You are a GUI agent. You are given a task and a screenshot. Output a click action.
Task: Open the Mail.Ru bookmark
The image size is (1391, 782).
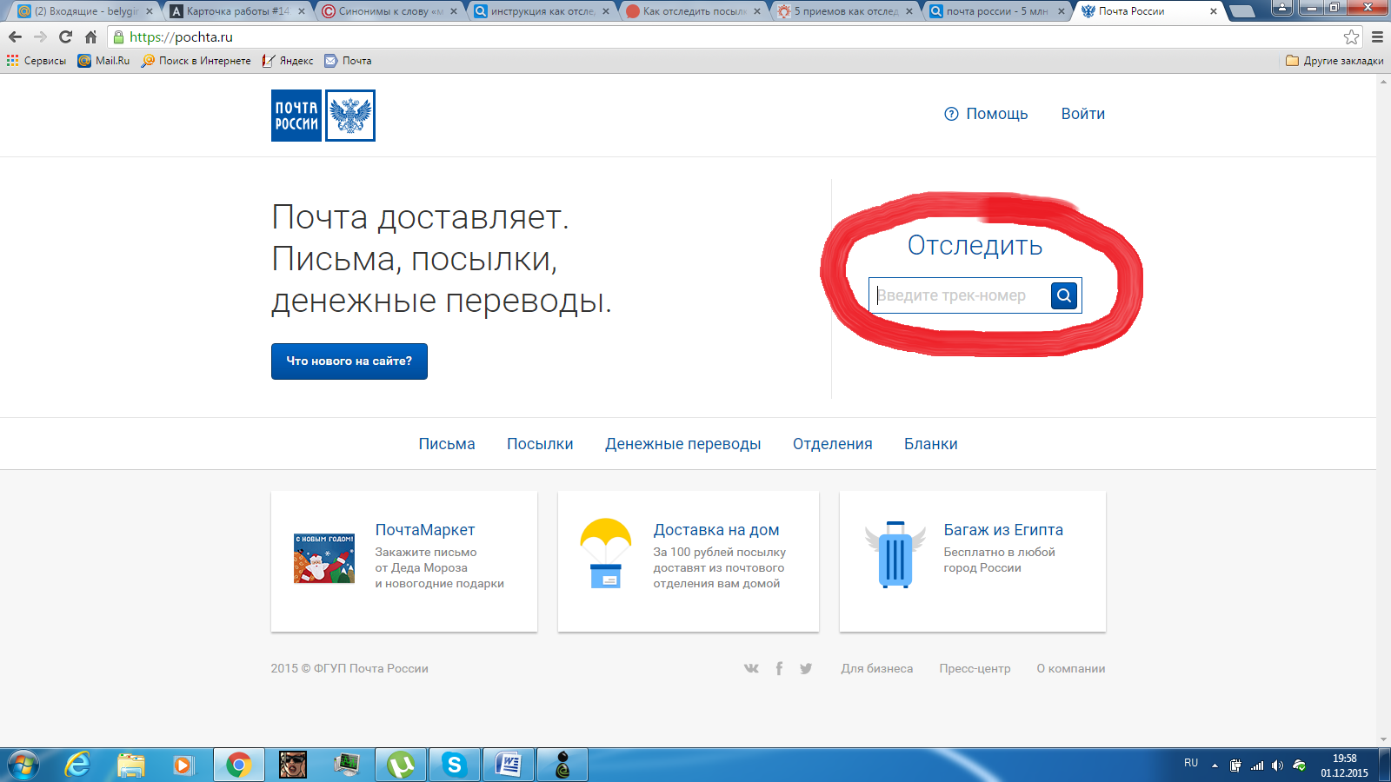pyautogui.click(x=103, y=61)
